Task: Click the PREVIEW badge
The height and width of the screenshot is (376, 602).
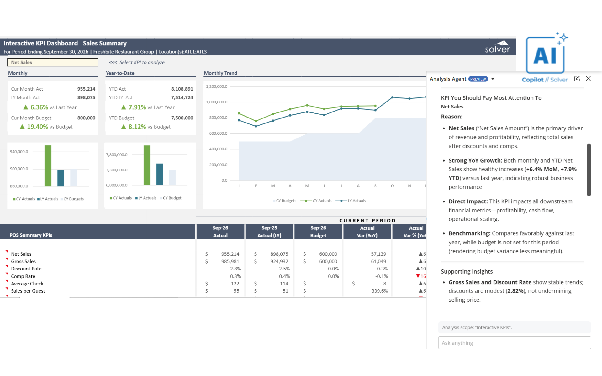Action: click(x=478, y=79)
